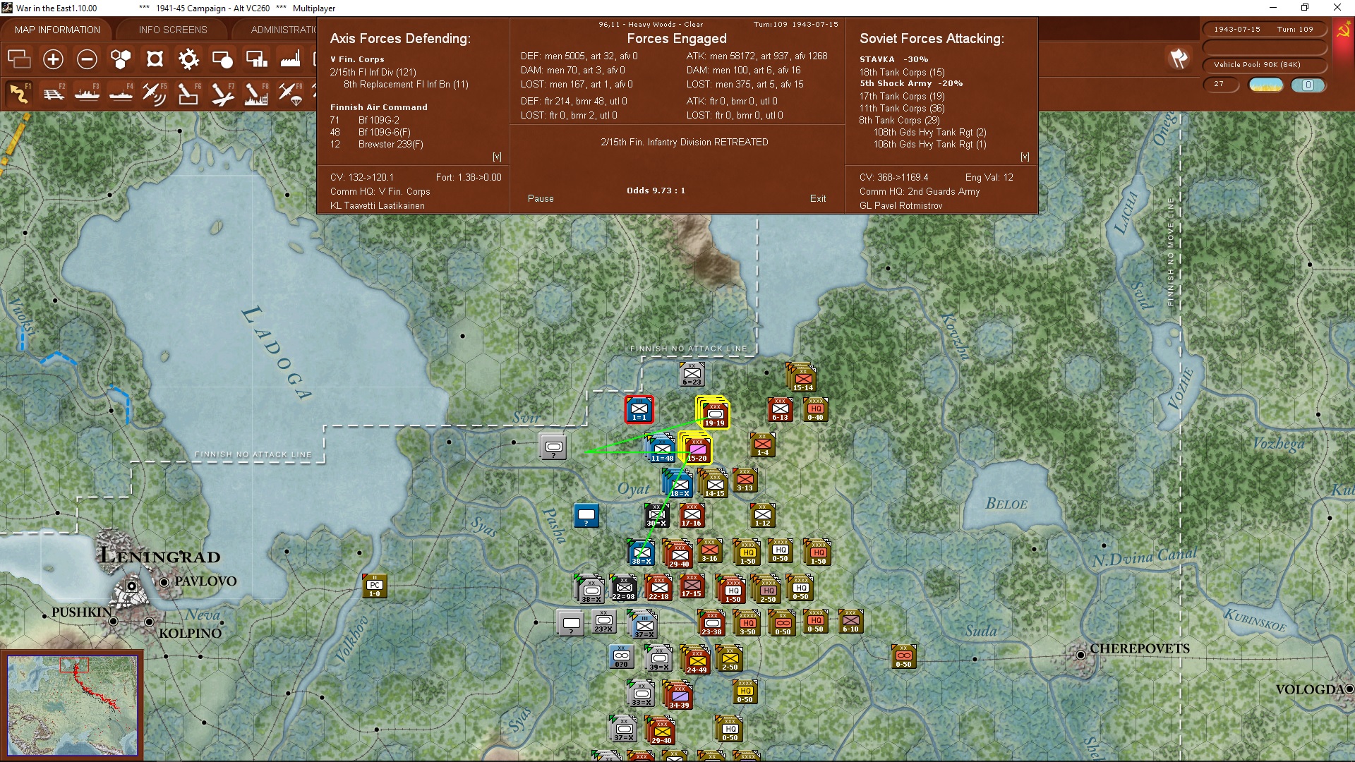This screenshot has width=1355, height=762.
Task: Select the Move mode F1 icon
Action: tap(19, 93)
